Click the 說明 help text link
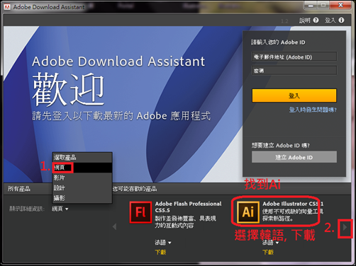This screenshot has width=356, height=266. [x=305, y=21]
